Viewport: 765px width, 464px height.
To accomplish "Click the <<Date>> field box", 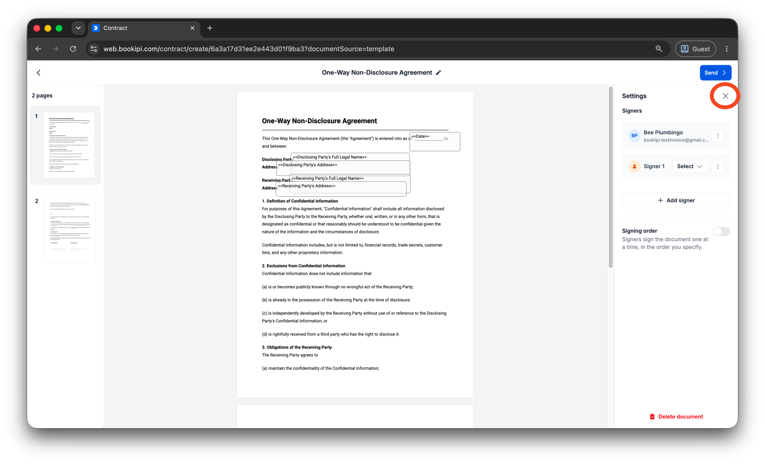I will (x=435, y=142).
